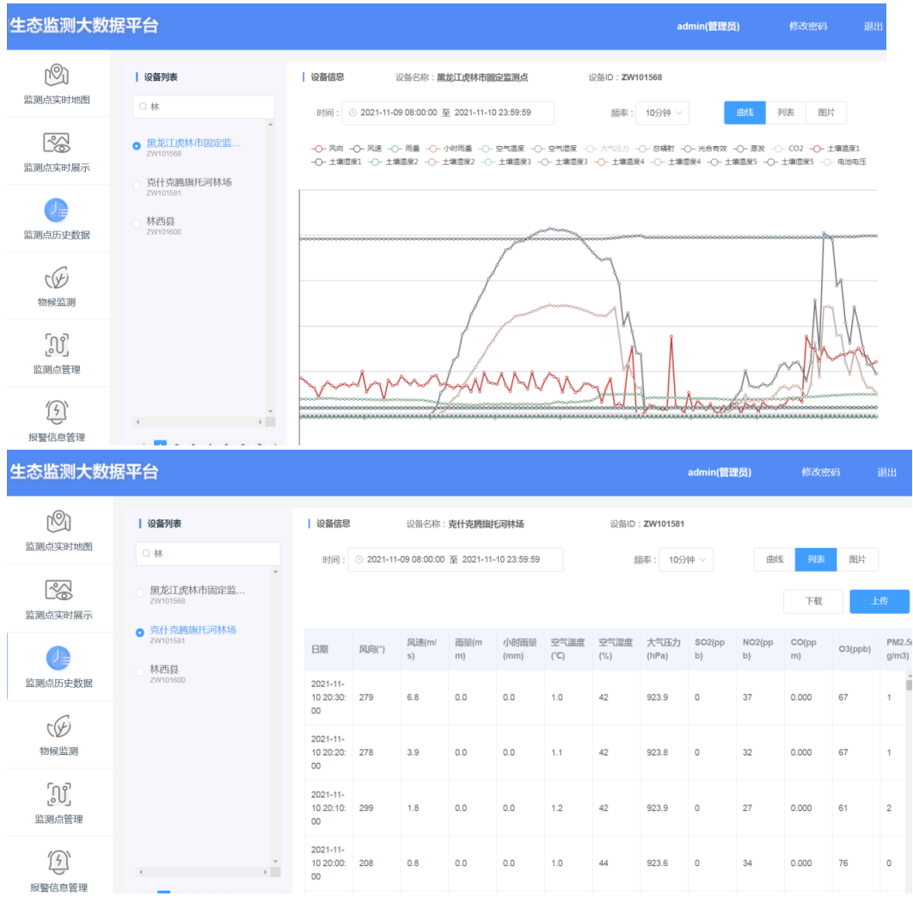Open 物候监测 leaf icon in upper sidebar

(x=57, y=279)
